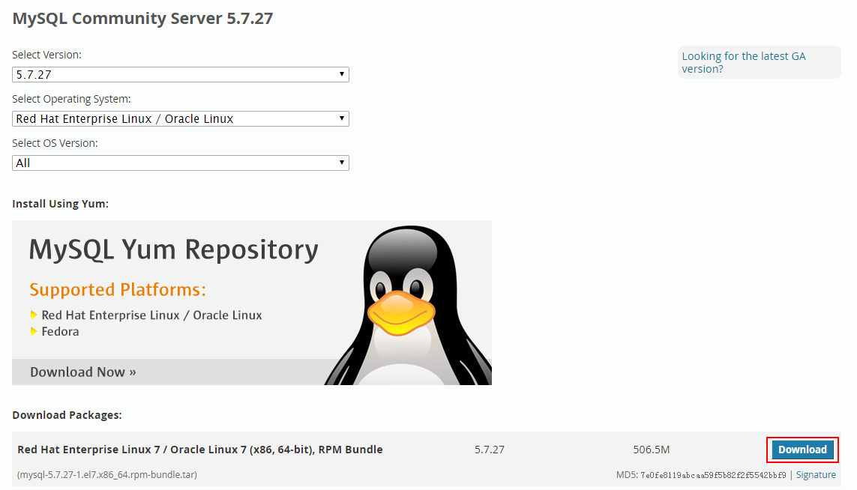
Task: Click the Download Packages section heading
Action: coord(67,415)
